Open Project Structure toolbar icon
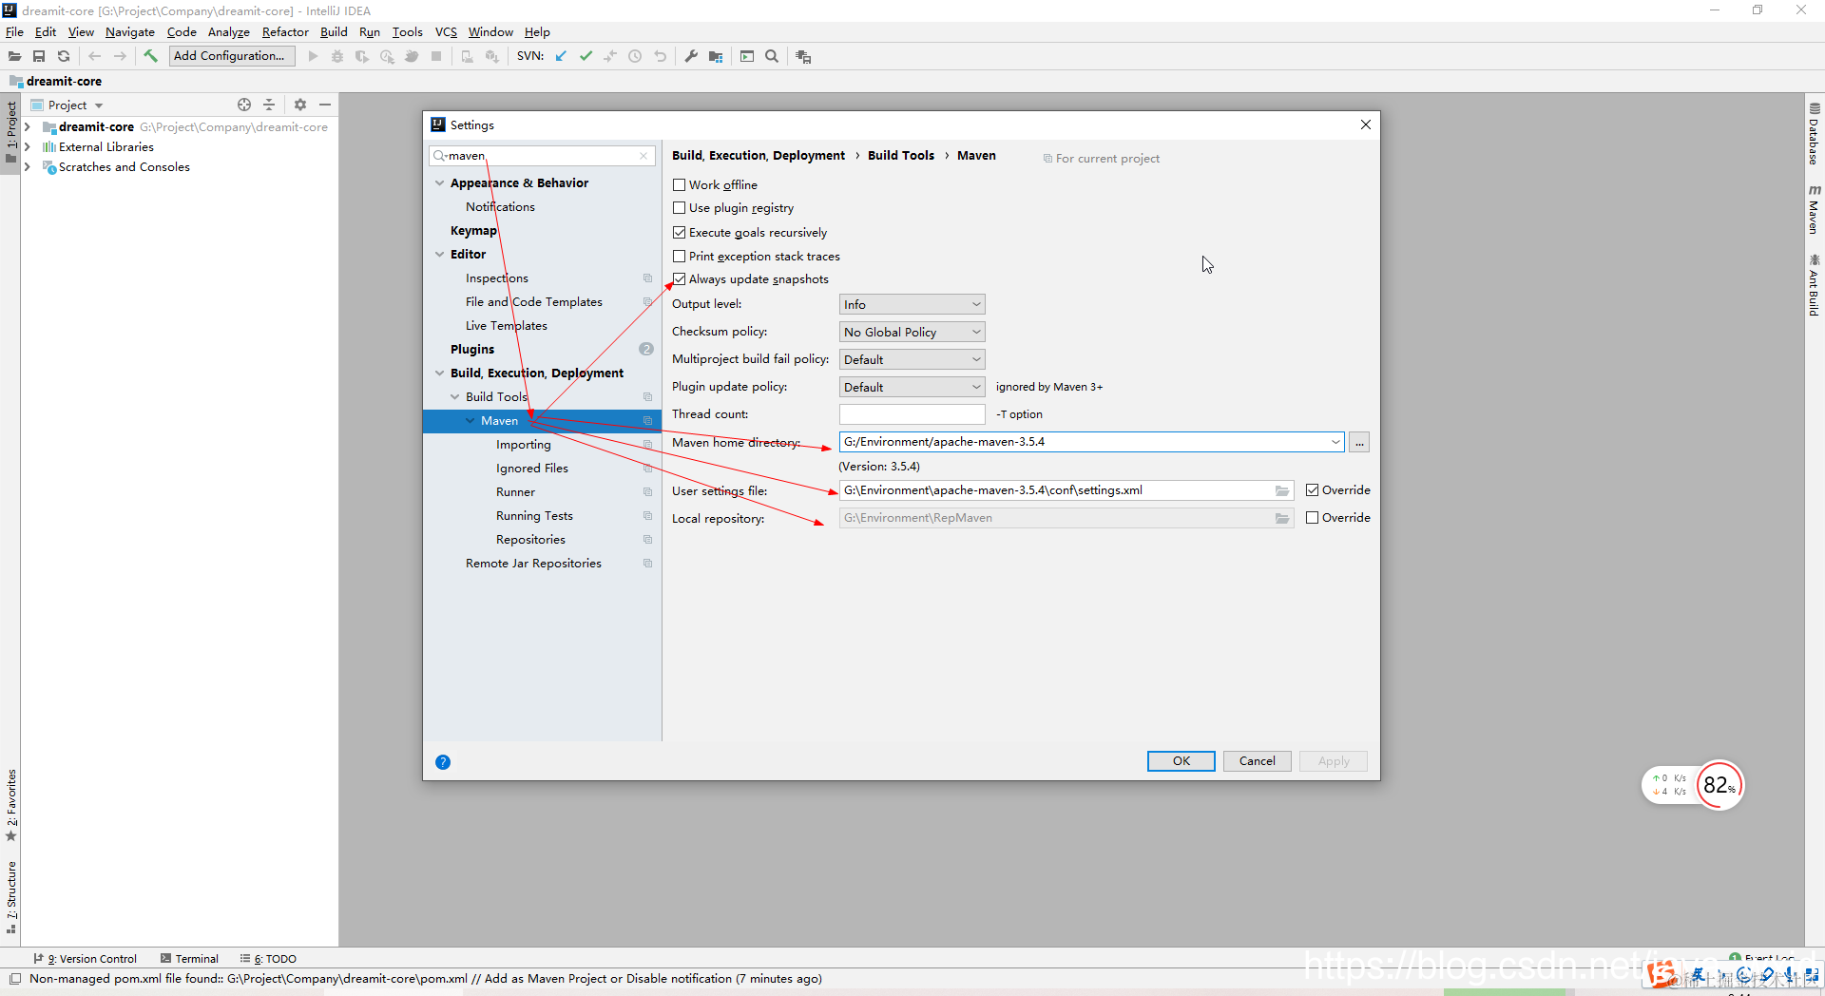The height and width of the screenshot is (996, 1825). [716, 56]
